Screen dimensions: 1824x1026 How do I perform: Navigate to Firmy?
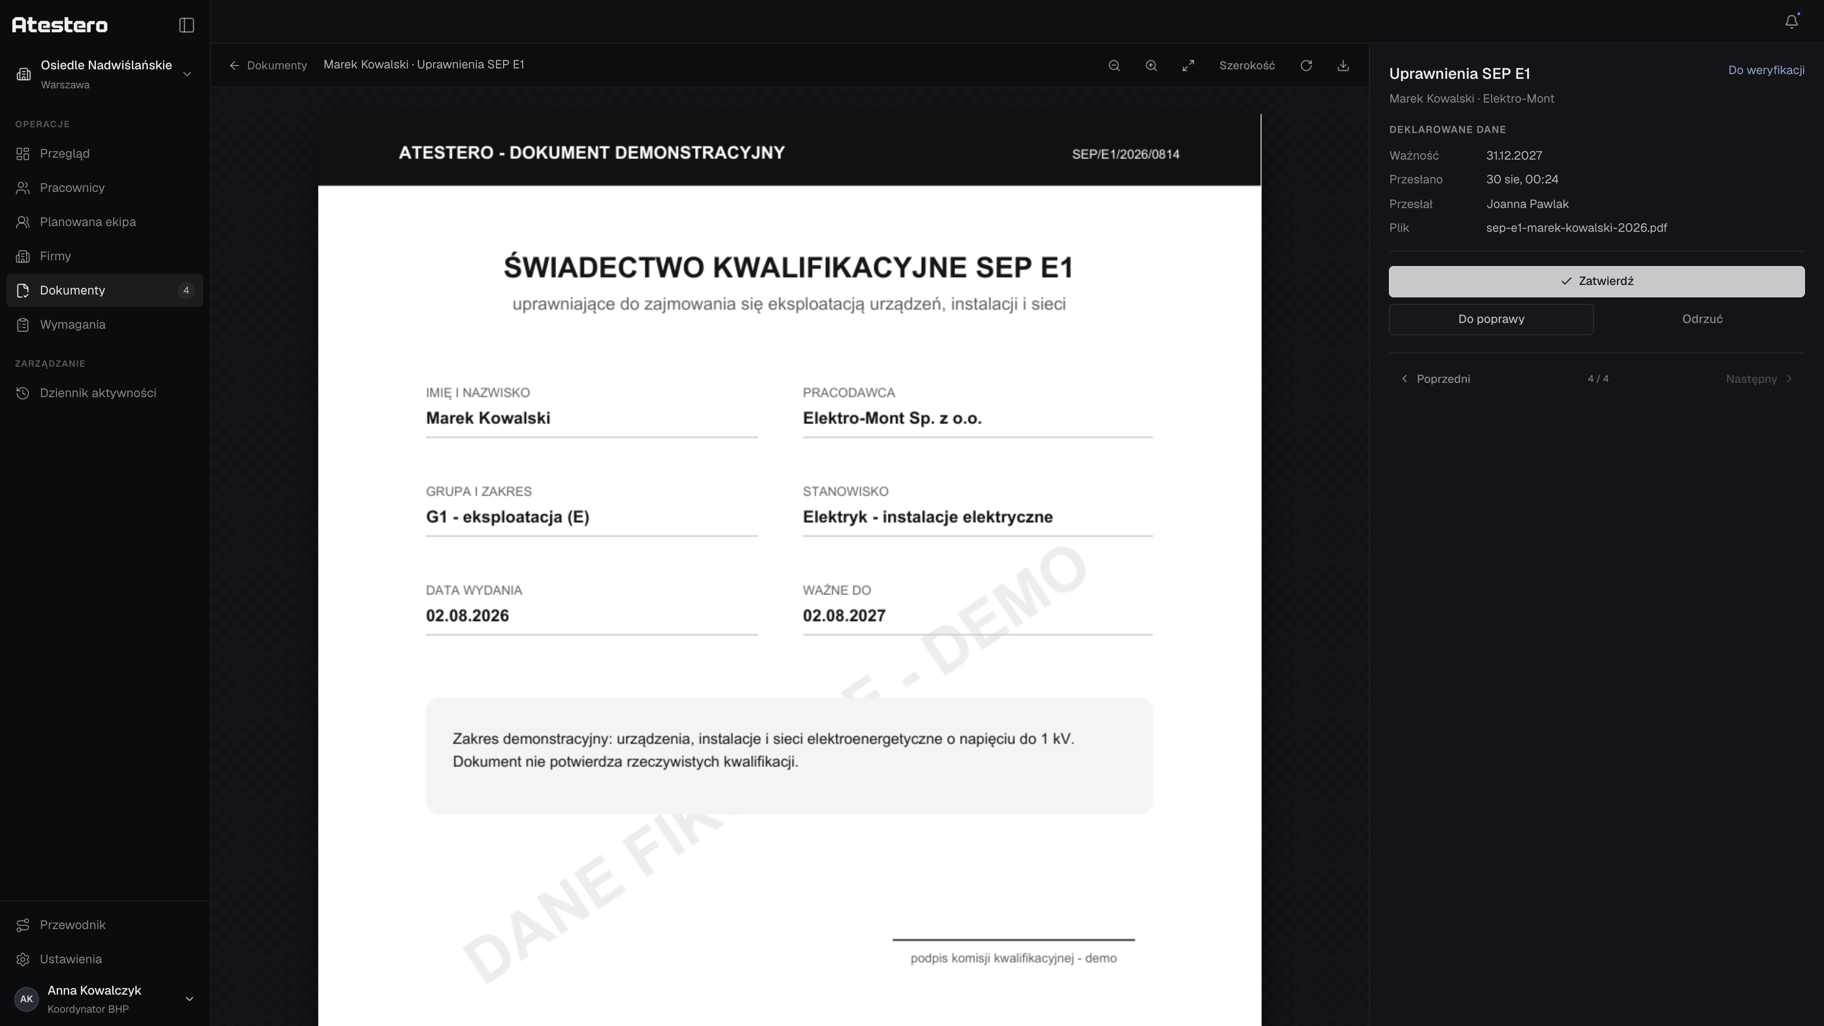(x=105, y=256)
